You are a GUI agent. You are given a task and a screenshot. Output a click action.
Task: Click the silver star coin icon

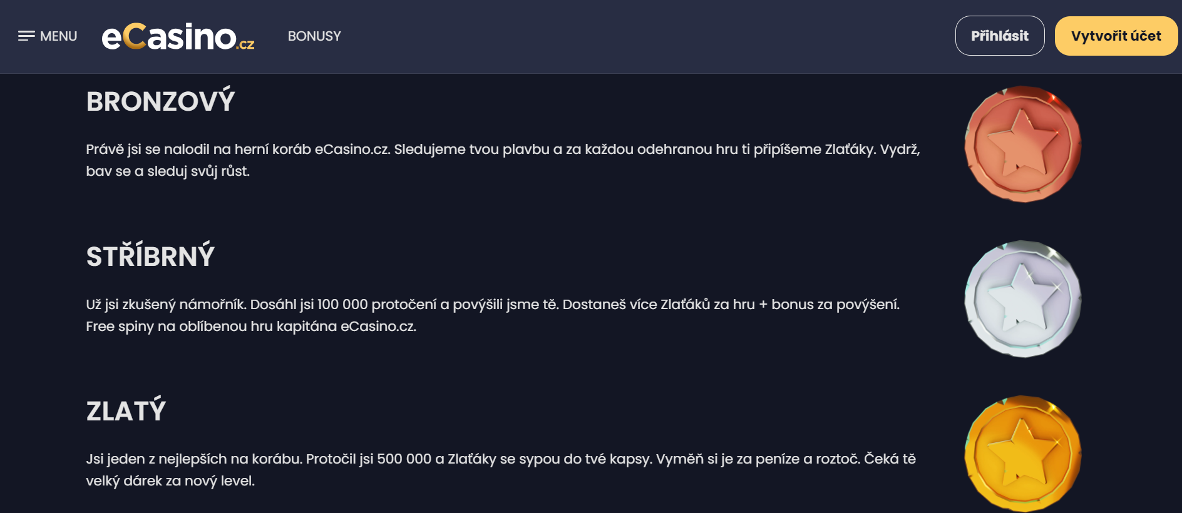(x=1023, y=299)
